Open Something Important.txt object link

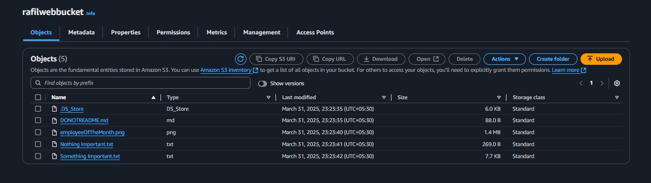pos(90,157)
